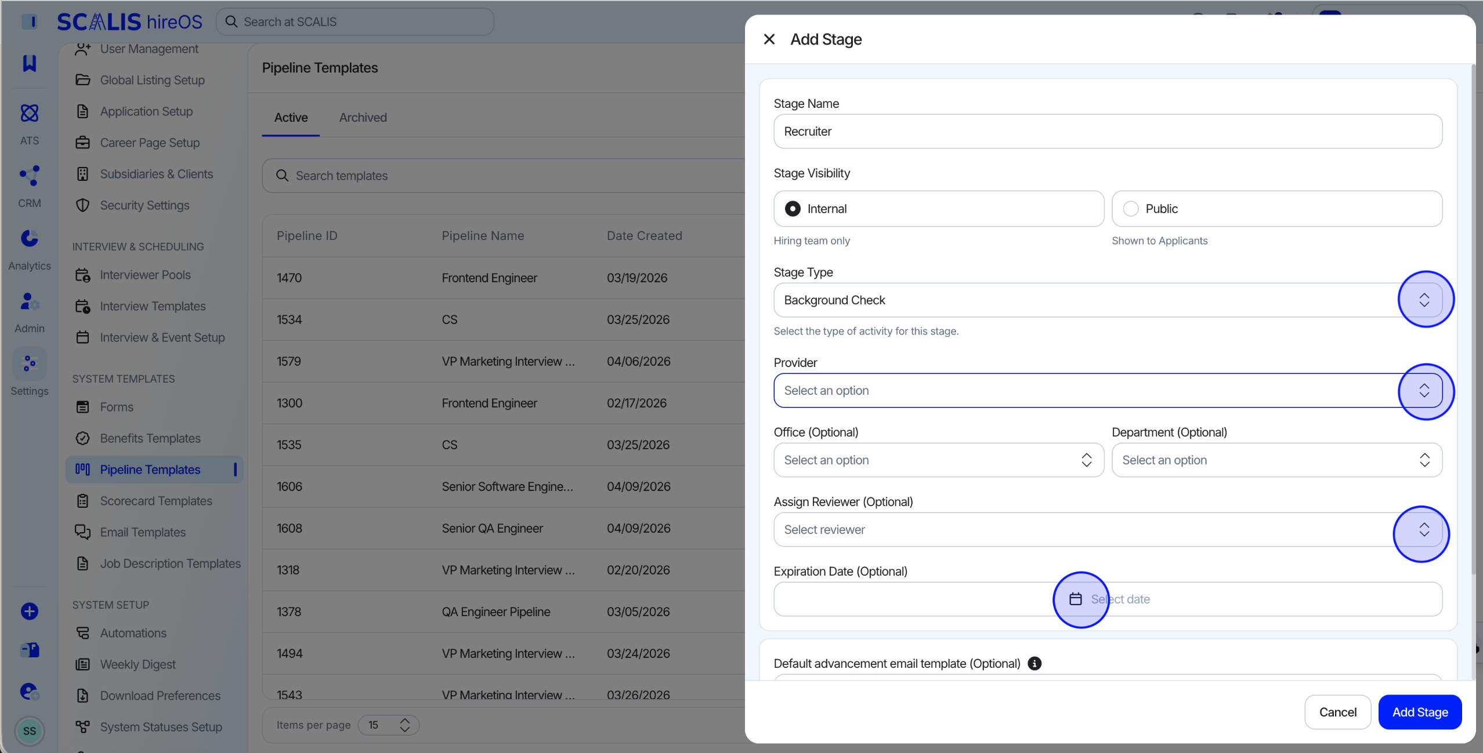This screenshot has height=753, width=1483.
Task: Open the Settings module icon
Action: point(30,363)
